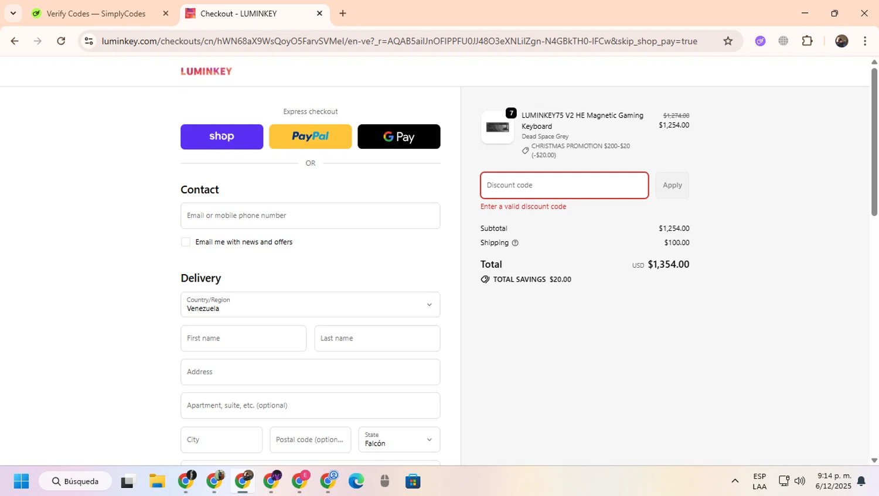Screen dimensions: 879x496
Task: Open the Country/Region dropdown
Action: click(x=310, y=305)
